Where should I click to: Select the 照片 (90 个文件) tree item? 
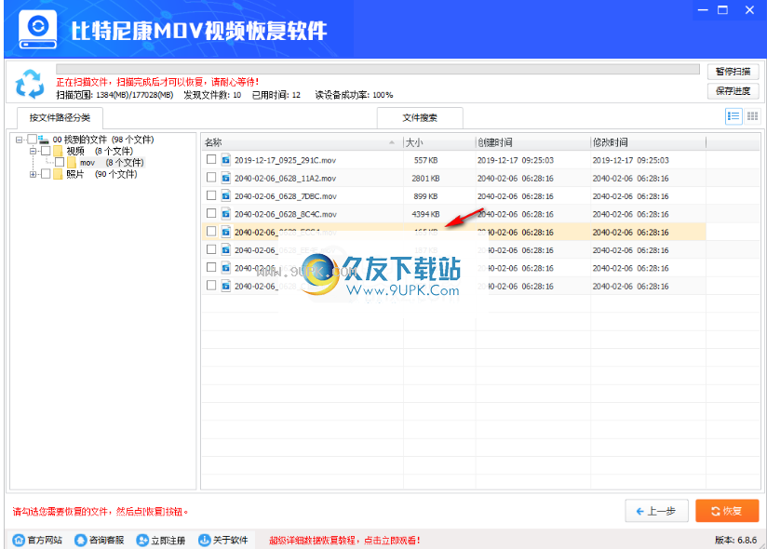[x=101, y=174]
